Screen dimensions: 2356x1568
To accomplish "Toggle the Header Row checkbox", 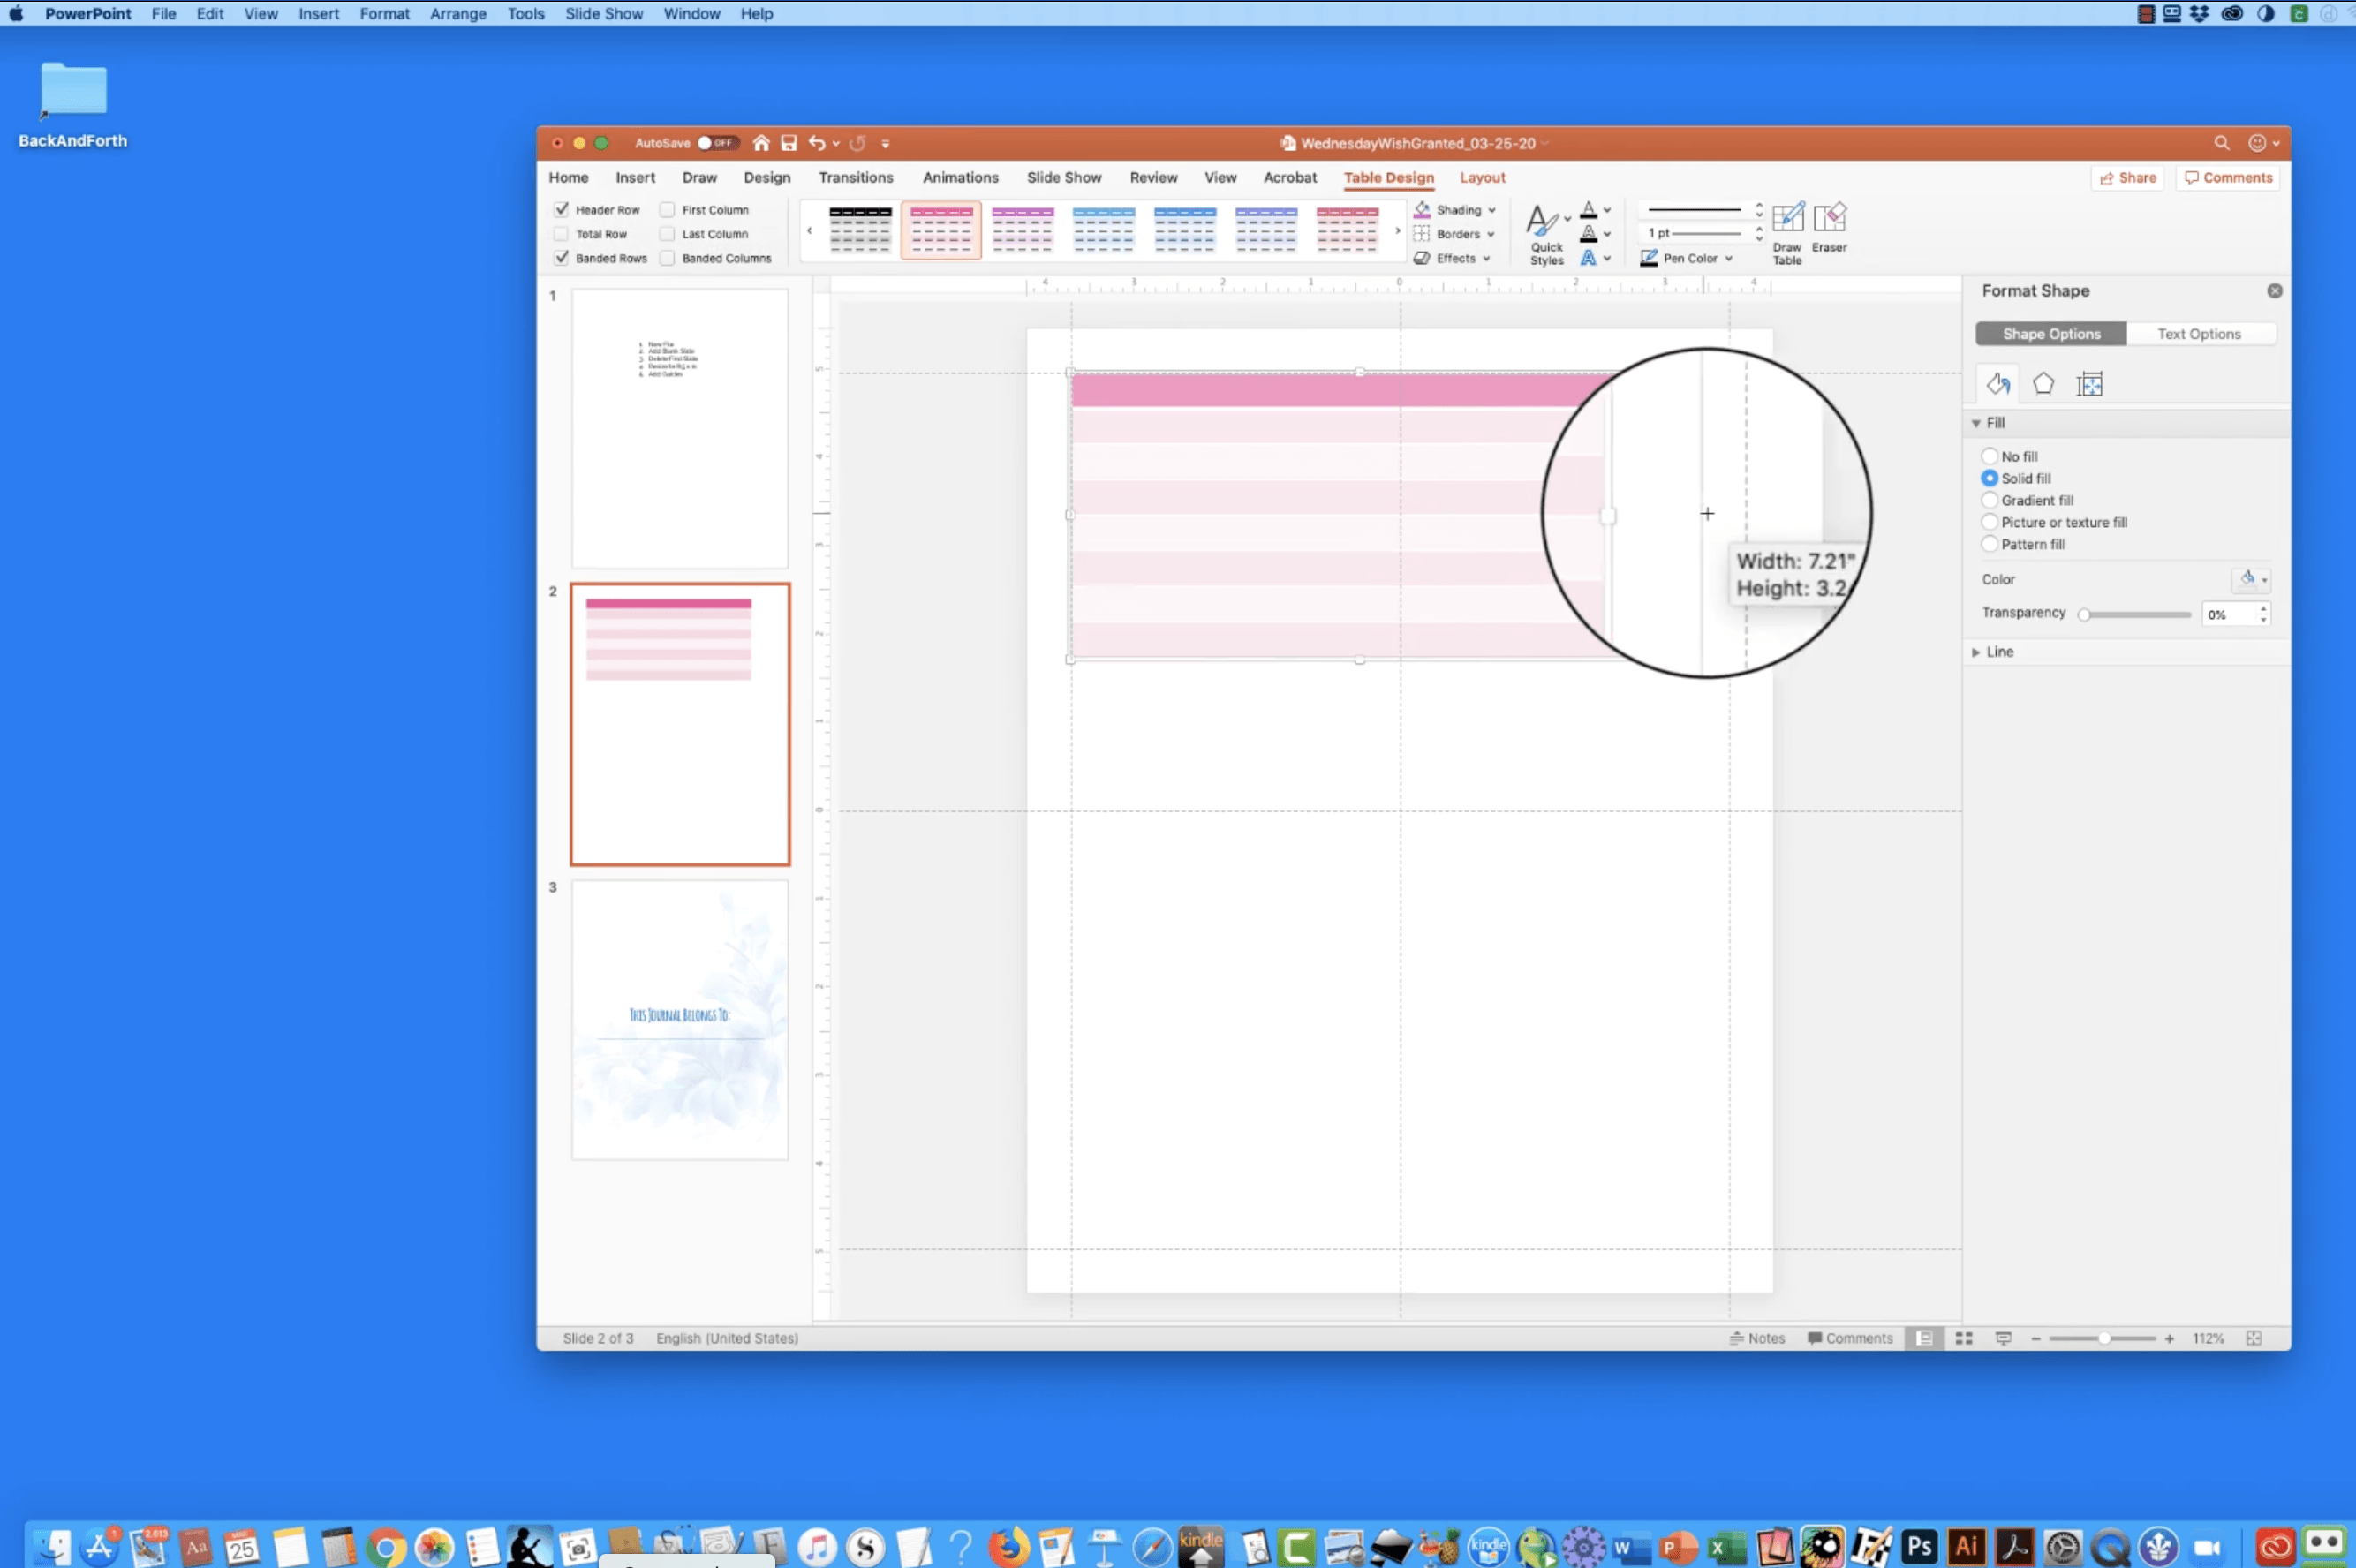I will point(562,209).
